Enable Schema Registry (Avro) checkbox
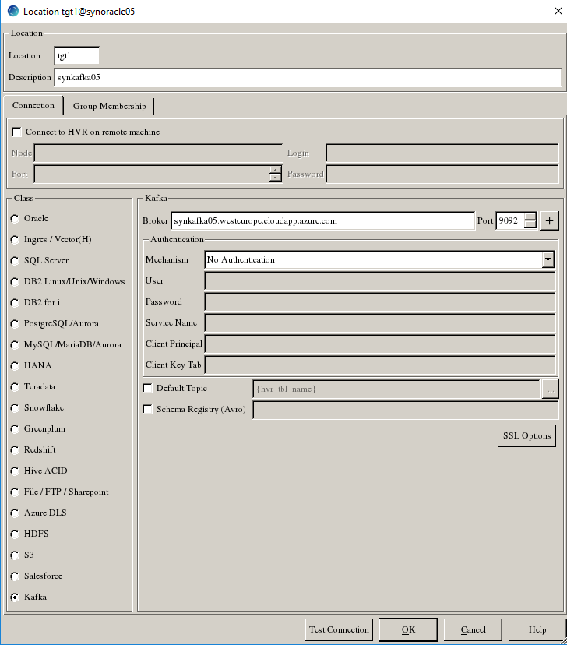 pos(147,409)
